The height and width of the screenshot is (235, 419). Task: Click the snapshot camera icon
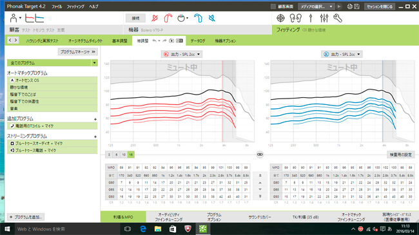coord(171,41)
